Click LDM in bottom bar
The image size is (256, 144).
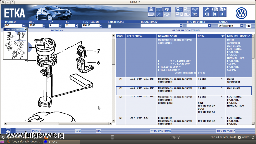tap(78, 131)
